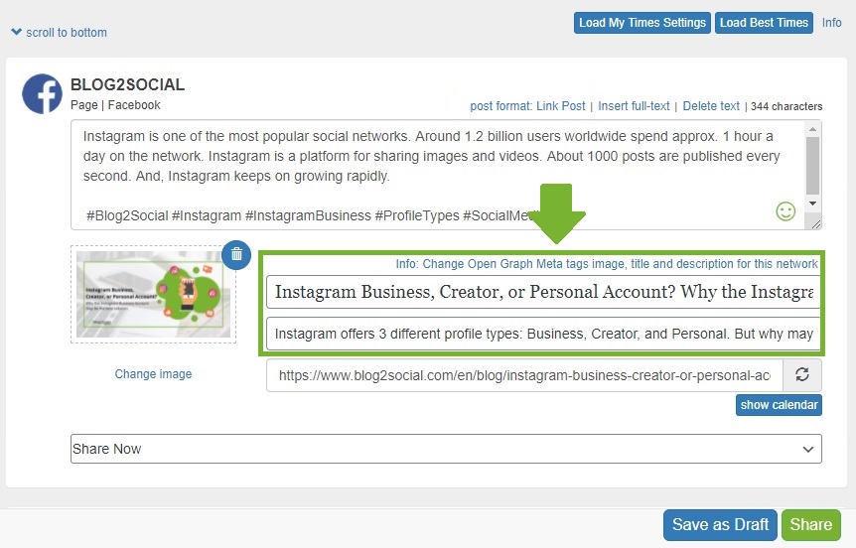Click the BLOG2SOCIAL page name
Image resolution: width=856 pixels, height=548 pixels.
click(128, 84)
